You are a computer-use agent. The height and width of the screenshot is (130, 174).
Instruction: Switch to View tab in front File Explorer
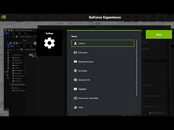coord(31,46)
